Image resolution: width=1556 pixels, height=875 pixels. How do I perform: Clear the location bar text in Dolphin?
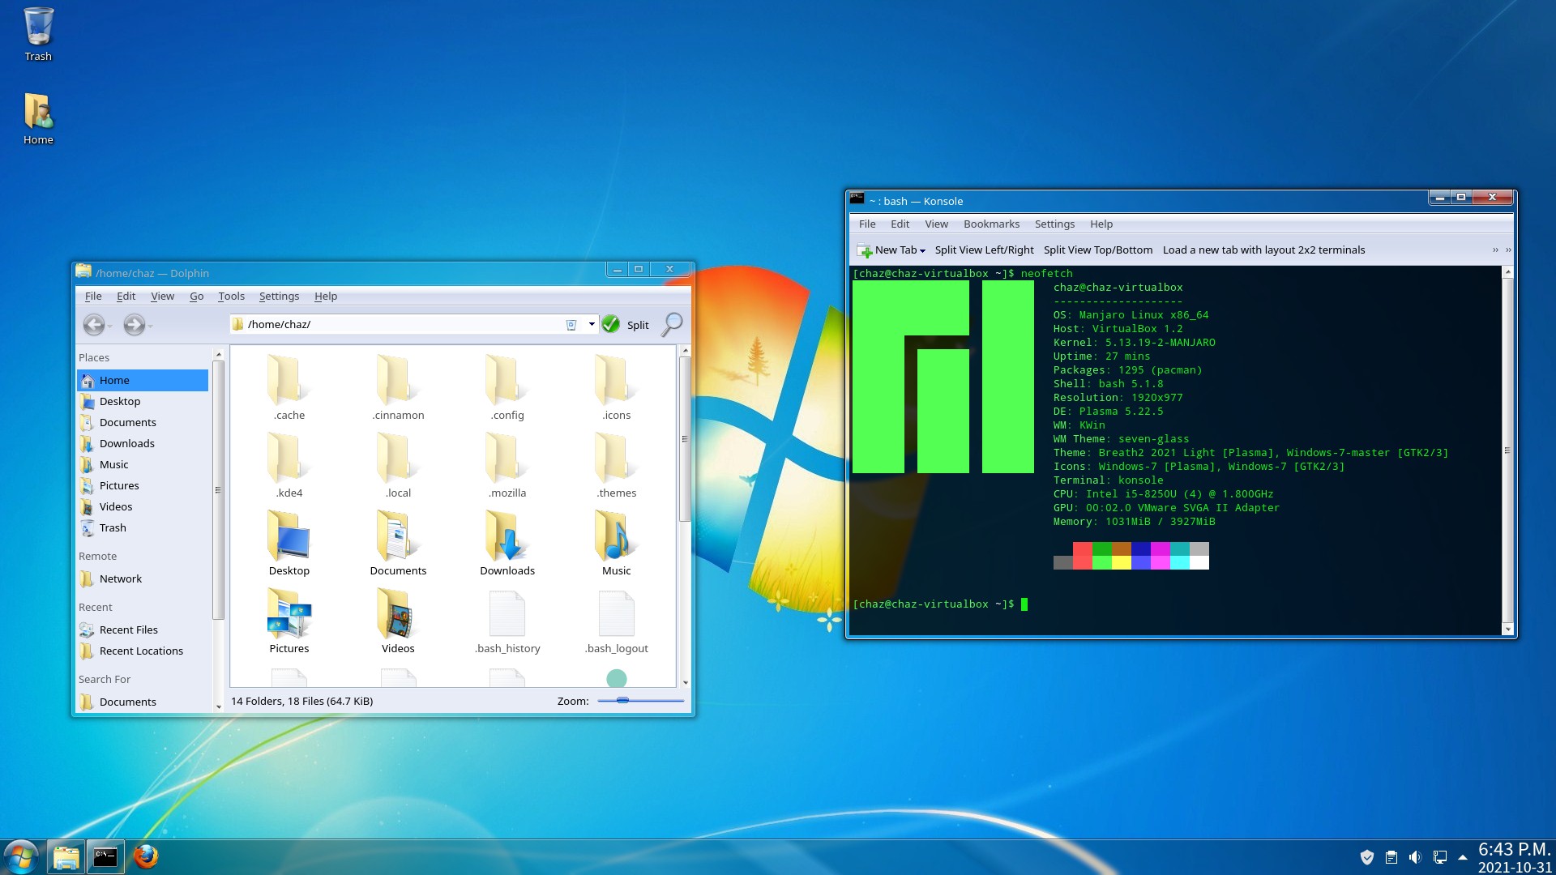[x=571, y=325]
